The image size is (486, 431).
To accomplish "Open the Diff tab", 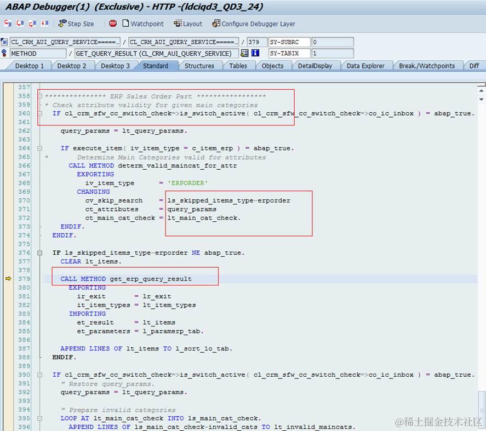I will [x=474, y=66].
